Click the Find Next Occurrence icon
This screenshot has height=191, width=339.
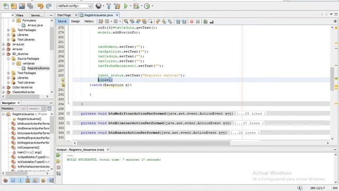[138, 21]
